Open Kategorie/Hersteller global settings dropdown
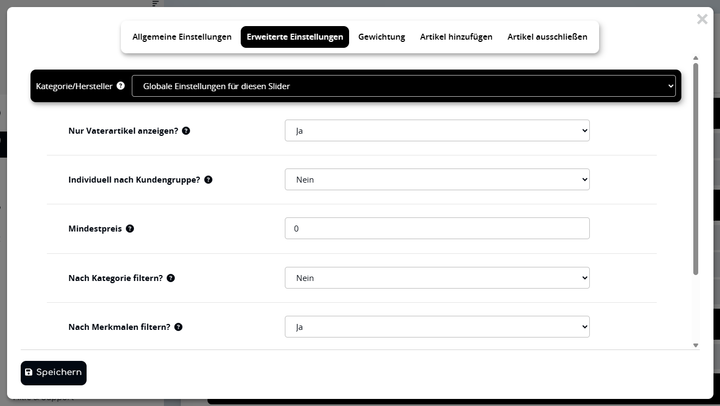The height and width of the screenshot is (406, 720). [404, 86]
